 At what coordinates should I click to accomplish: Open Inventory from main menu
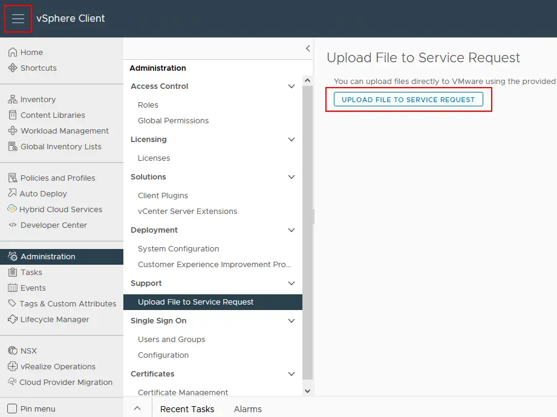[x=38, y=99]
